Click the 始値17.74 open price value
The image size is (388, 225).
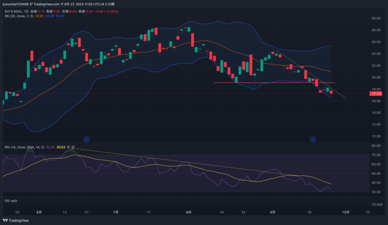38,11
